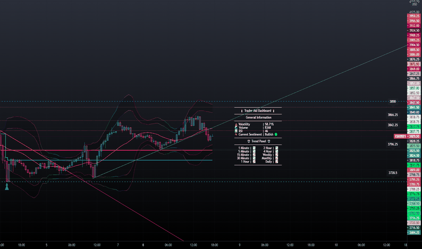Click the up-arrow signal marker below candles

(x=7, y=187)
